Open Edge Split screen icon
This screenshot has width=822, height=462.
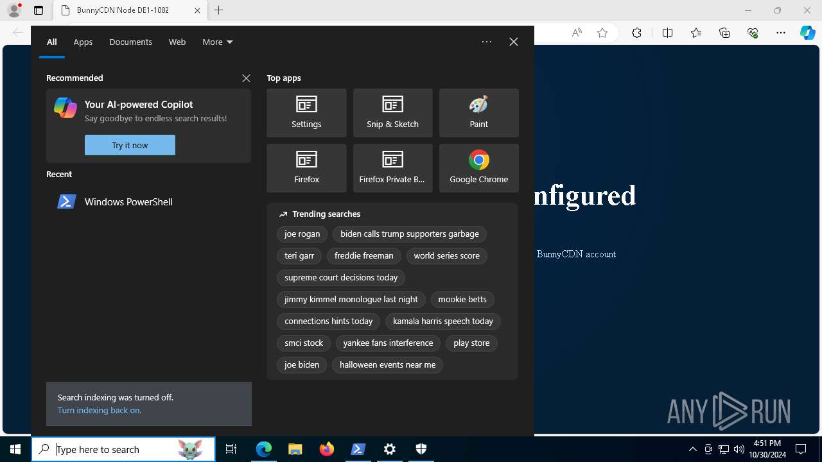[x=667, y=33]
